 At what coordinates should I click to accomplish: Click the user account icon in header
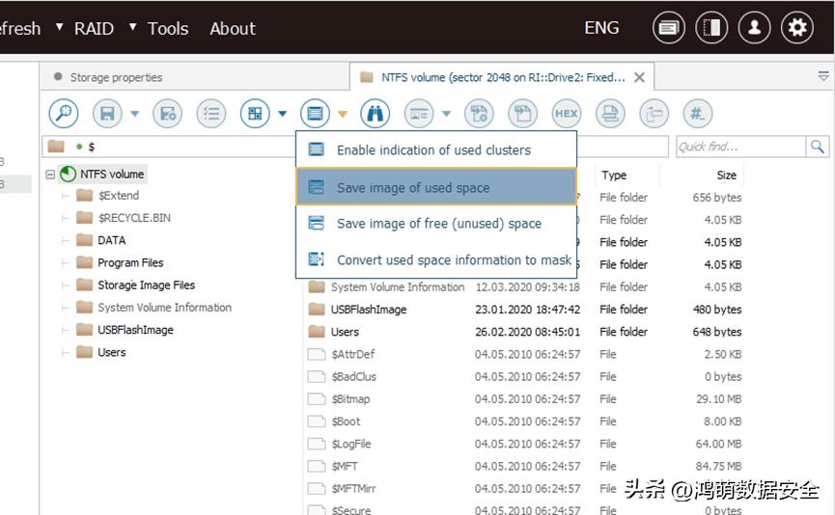pos(755,28)
